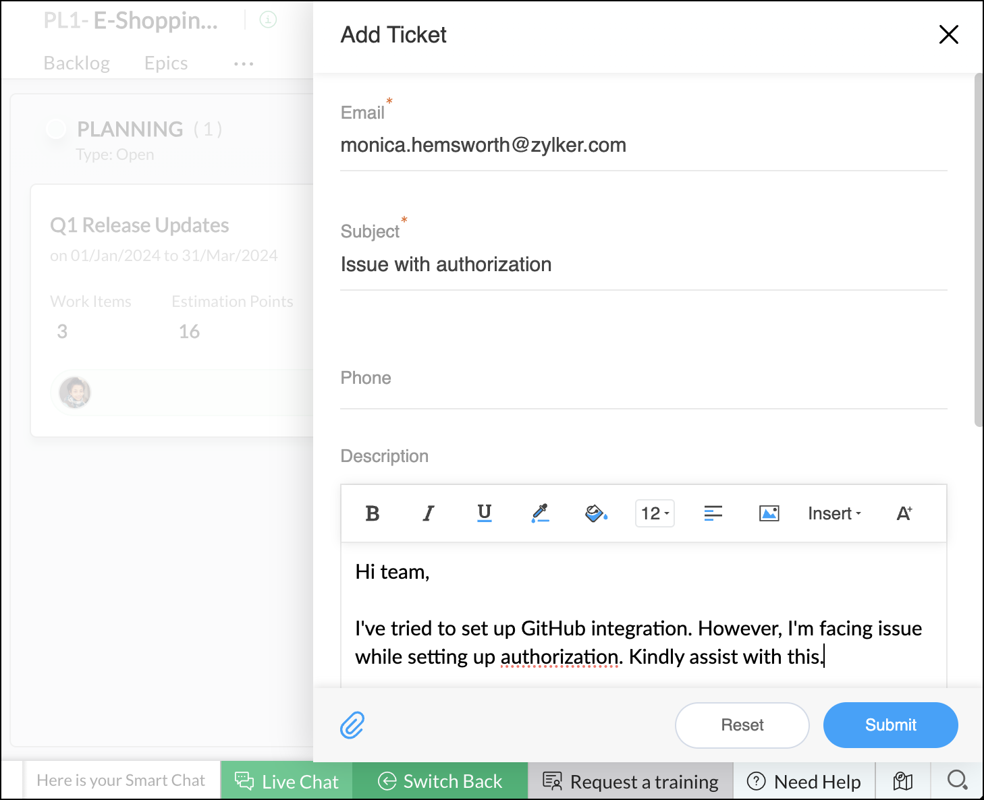This screenshot has width=984, height=800.
Task: Click the underlined word 'authorization' in description
Action: (559, 657)
